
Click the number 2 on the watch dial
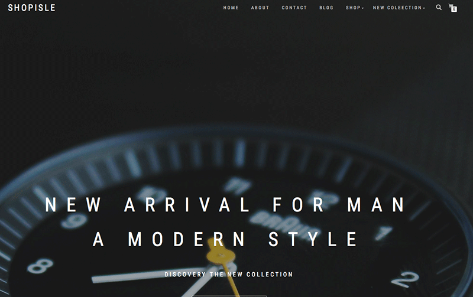click(406, 279)
